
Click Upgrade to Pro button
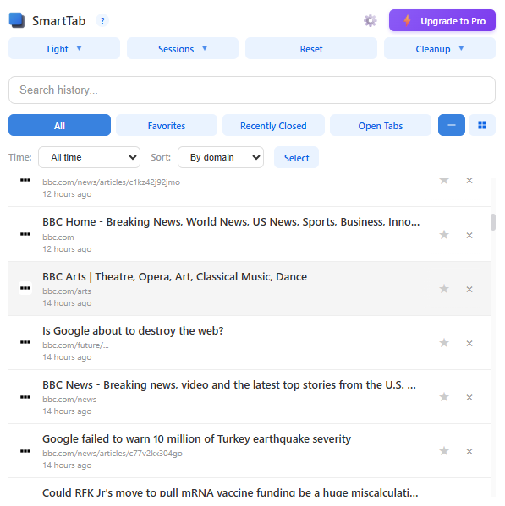442,20
